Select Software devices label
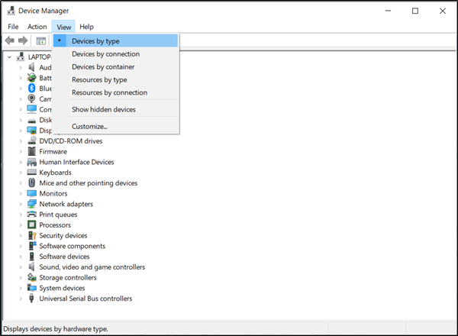 pos(64,257)
